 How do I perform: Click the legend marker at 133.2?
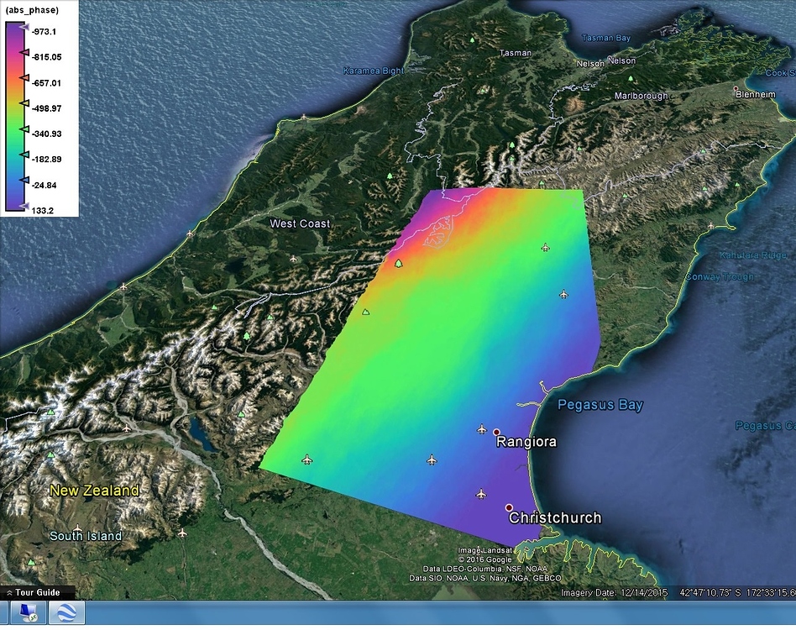(24, 207)
